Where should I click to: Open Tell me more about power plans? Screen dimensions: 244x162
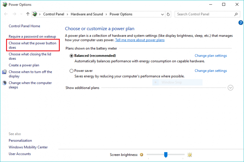tap(140, 40)
